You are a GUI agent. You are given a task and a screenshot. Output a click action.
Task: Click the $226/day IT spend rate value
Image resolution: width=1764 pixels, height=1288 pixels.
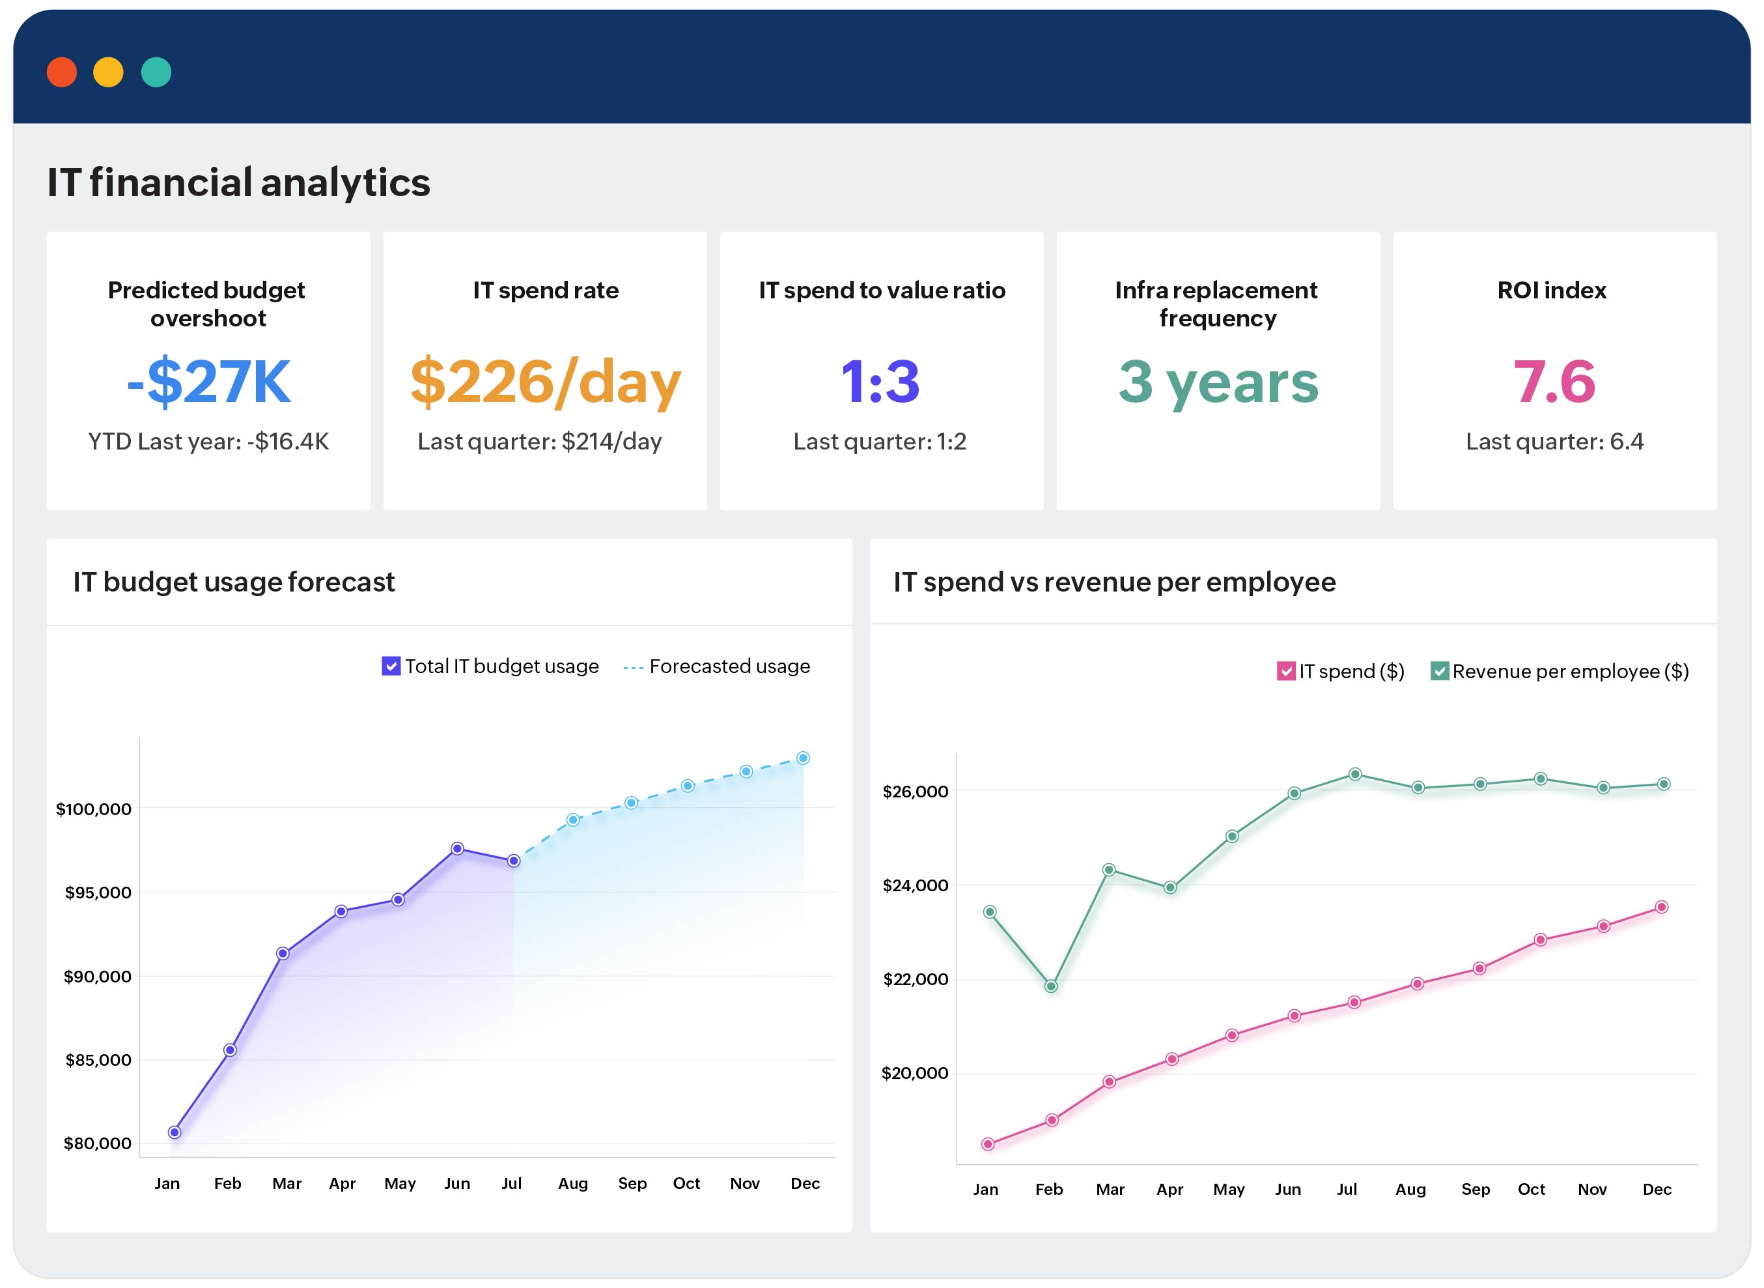(x=544, y=382)
